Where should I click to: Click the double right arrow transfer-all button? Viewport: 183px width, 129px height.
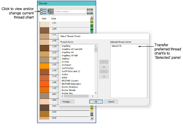[x=104, y=67]
